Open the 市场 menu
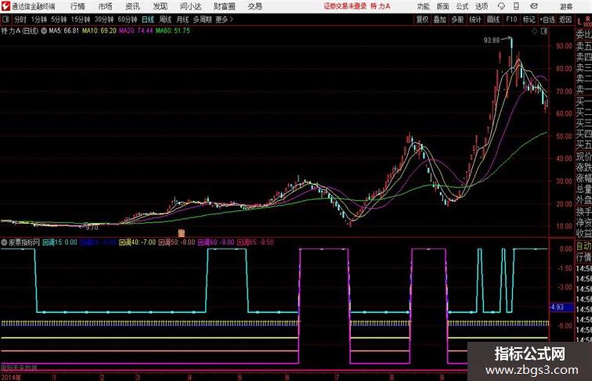Viewport: 592px width, 381px height. 105,6
